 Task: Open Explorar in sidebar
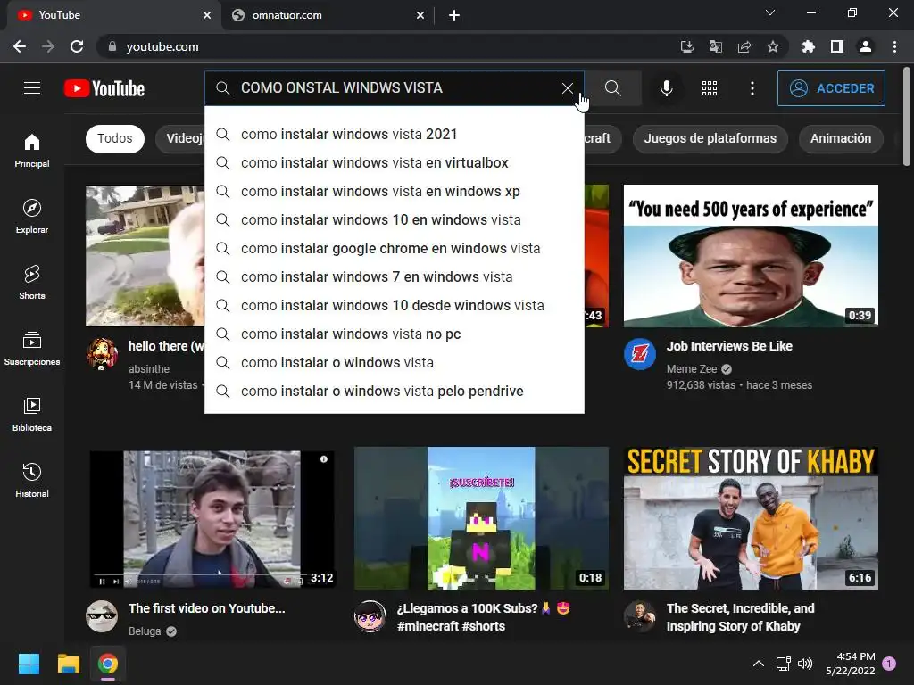pos(32,217)
